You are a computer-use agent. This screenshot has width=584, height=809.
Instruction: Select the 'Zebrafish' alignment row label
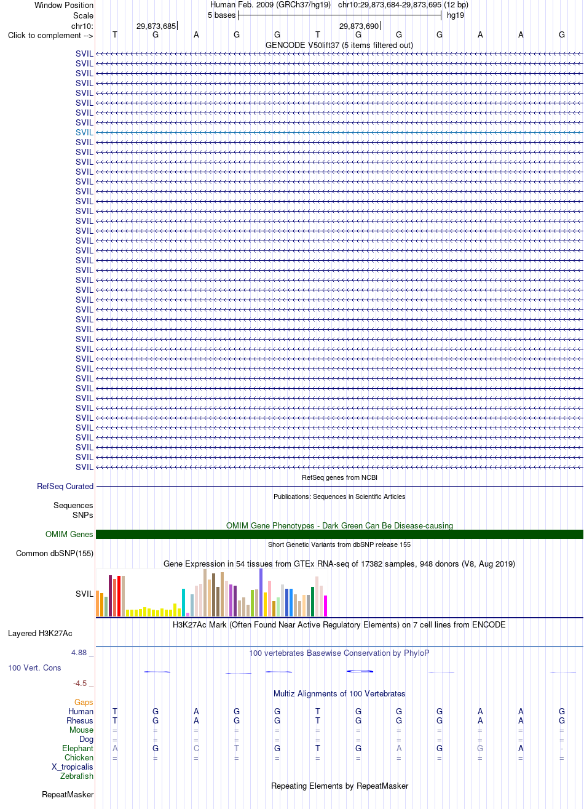pos(77,776)
